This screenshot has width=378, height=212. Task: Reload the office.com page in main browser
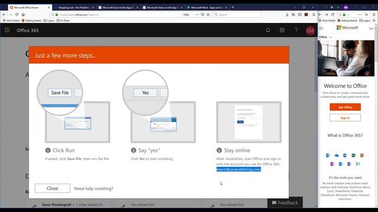coord(17,15)
